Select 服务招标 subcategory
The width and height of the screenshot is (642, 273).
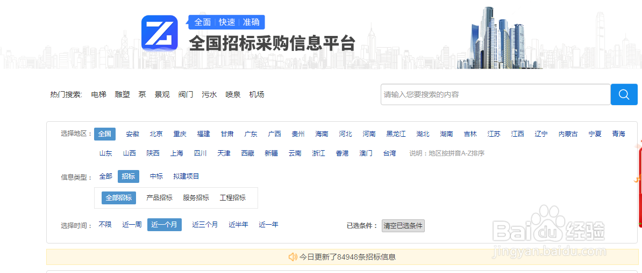(196, 198)
